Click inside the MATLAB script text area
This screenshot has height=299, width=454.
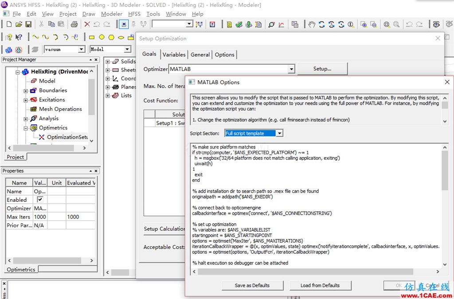click(x=316, y=206)
